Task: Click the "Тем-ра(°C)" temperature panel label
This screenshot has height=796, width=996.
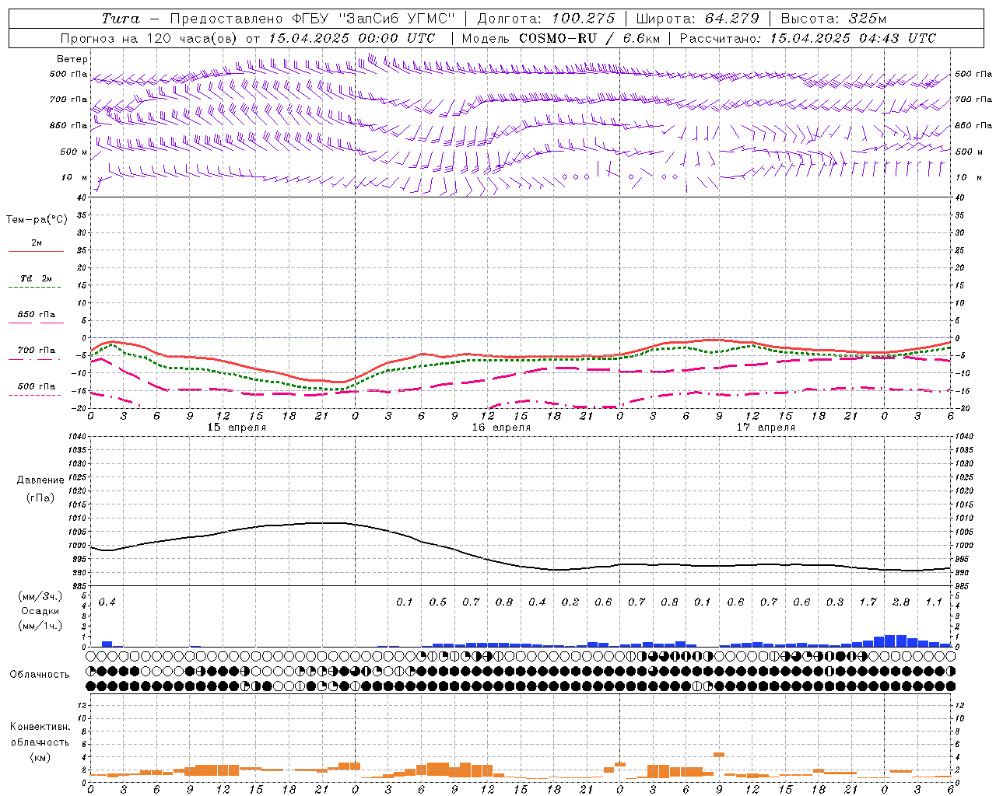Action: click(x=37, y=220)
